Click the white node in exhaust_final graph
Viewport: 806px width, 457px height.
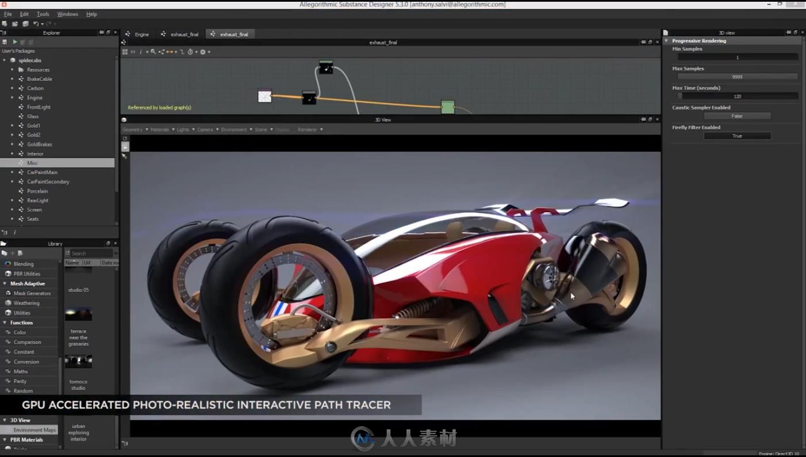click(264, 96)
